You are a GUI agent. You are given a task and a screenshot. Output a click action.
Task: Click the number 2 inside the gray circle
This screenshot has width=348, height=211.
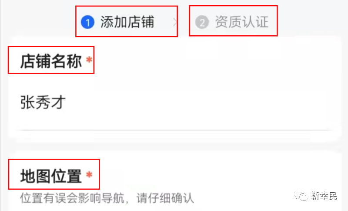(202, 23)
